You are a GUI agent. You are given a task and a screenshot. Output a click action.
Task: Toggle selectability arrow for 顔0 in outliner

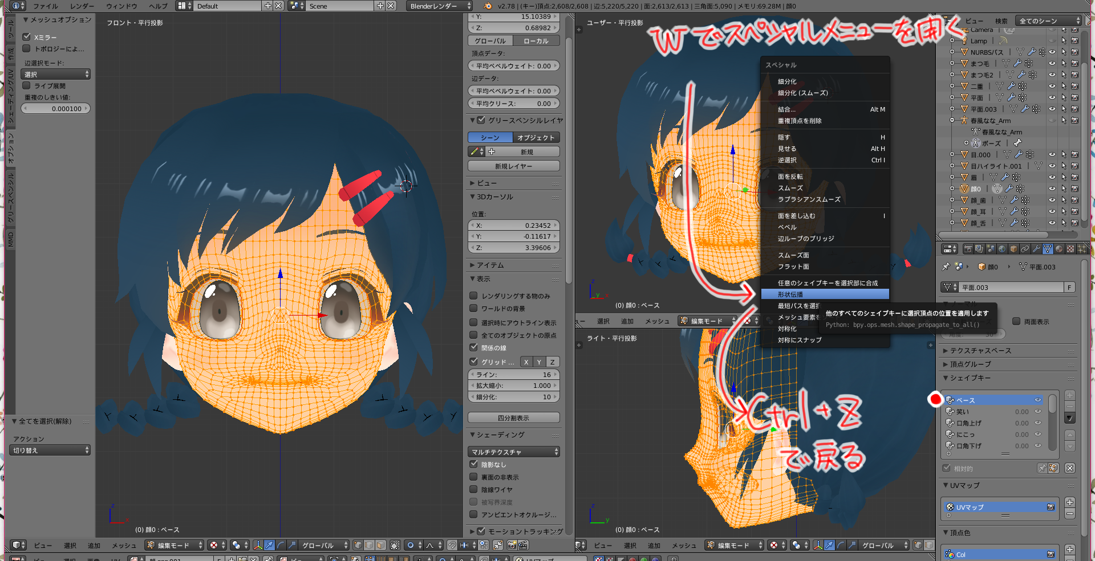(1064, 189)
